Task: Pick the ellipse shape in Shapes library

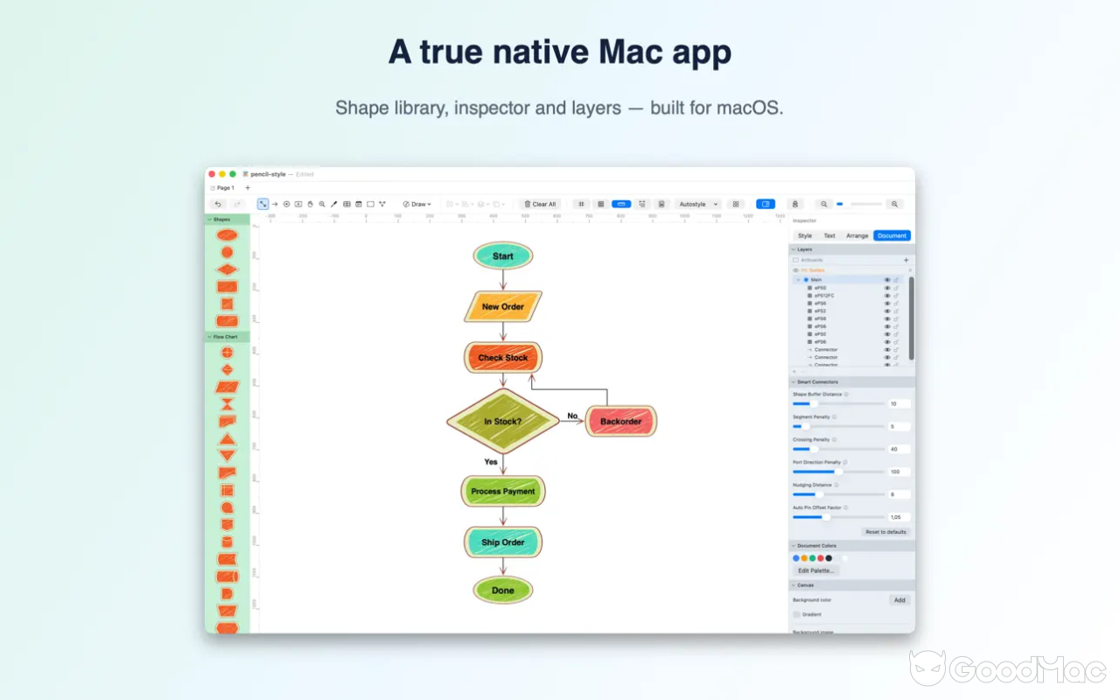Action: [227, 235]
